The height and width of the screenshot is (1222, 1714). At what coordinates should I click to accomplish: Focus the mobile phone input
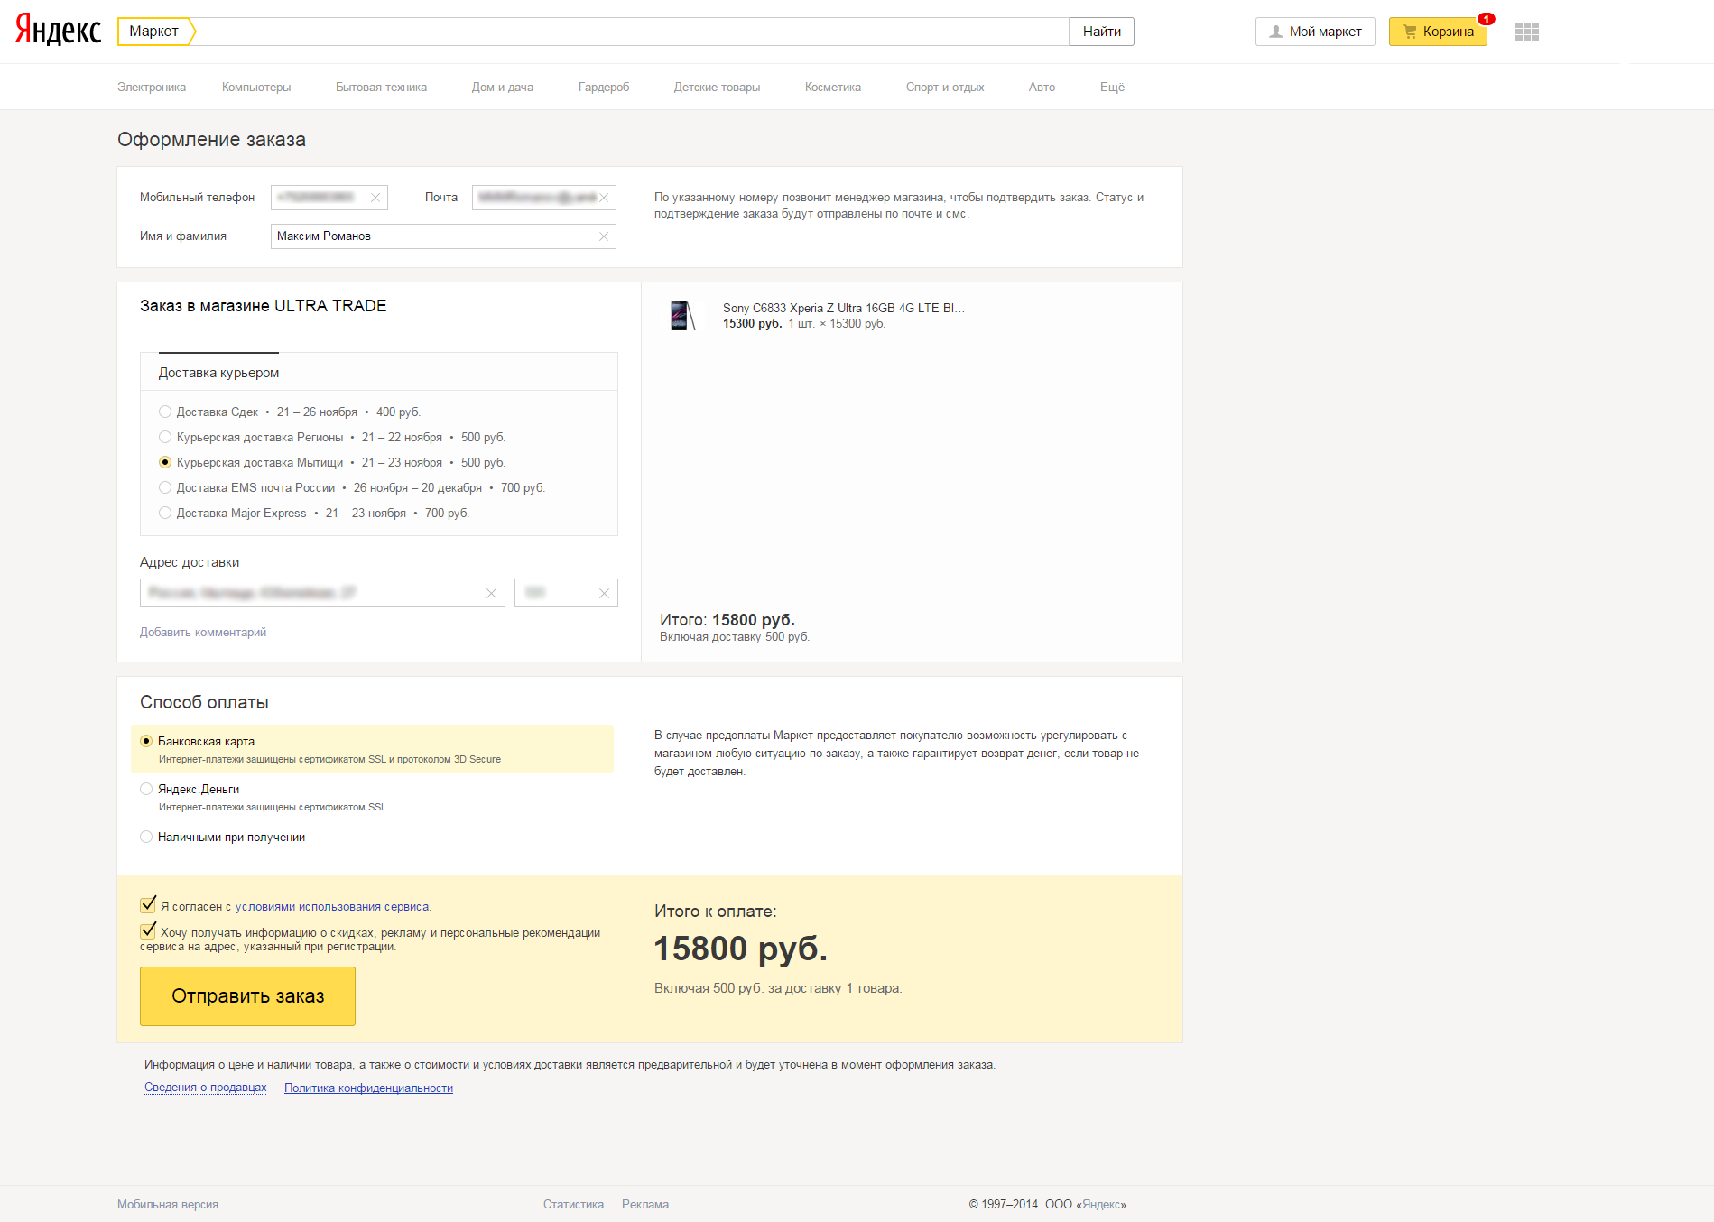coord(329,198)
